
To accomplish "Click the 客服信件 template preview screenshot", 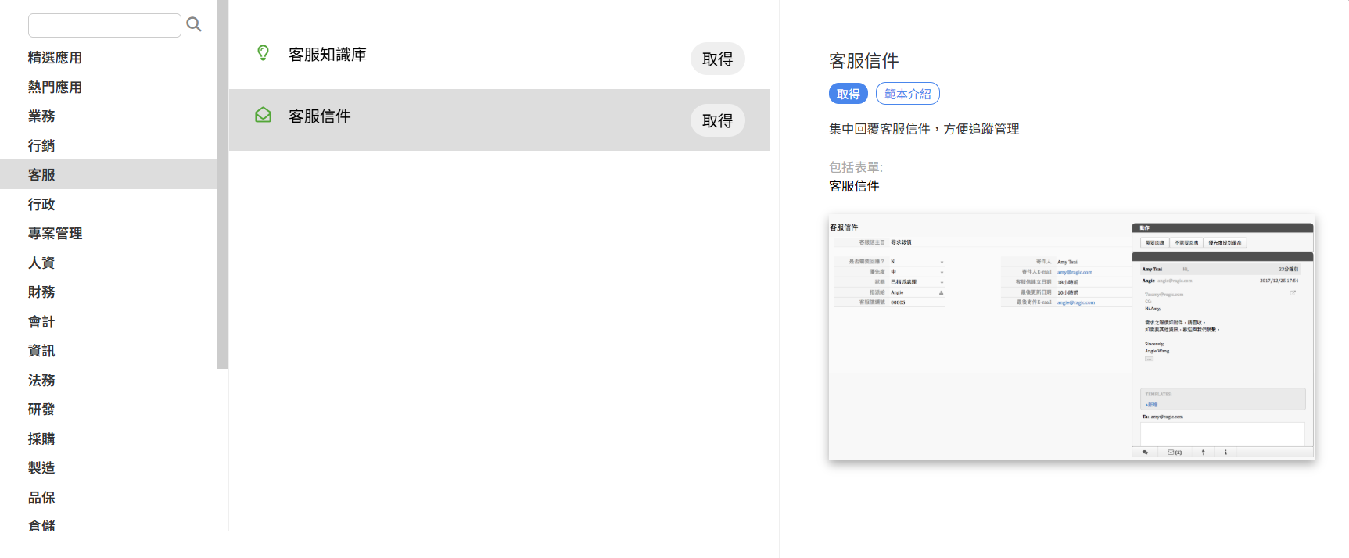I will pos(1071,337).
